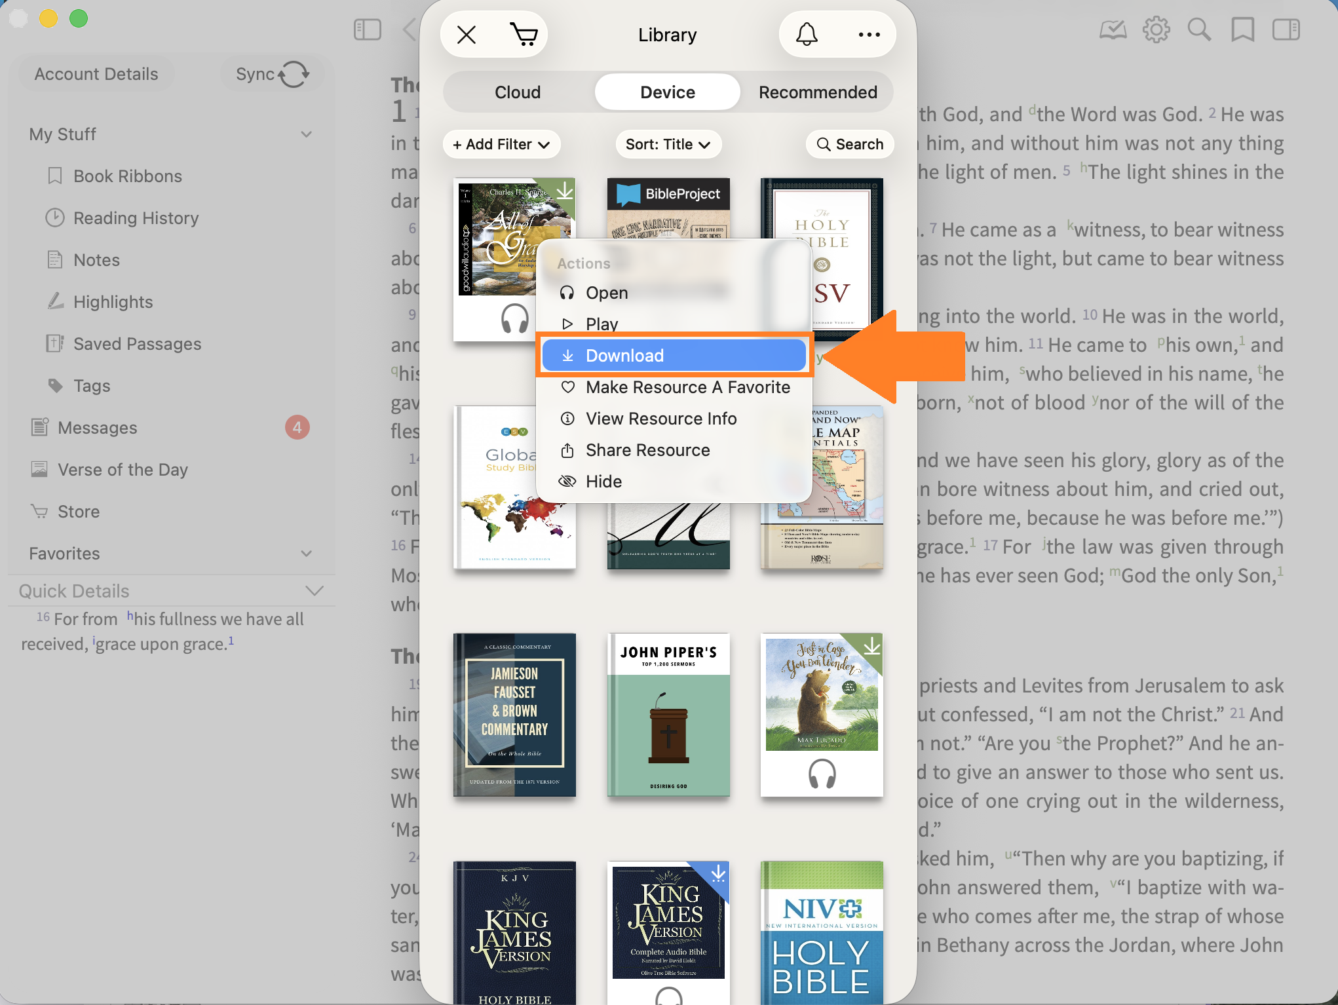
Task: Choose Play from the Actions menu
Action: [x=674, y=324]
